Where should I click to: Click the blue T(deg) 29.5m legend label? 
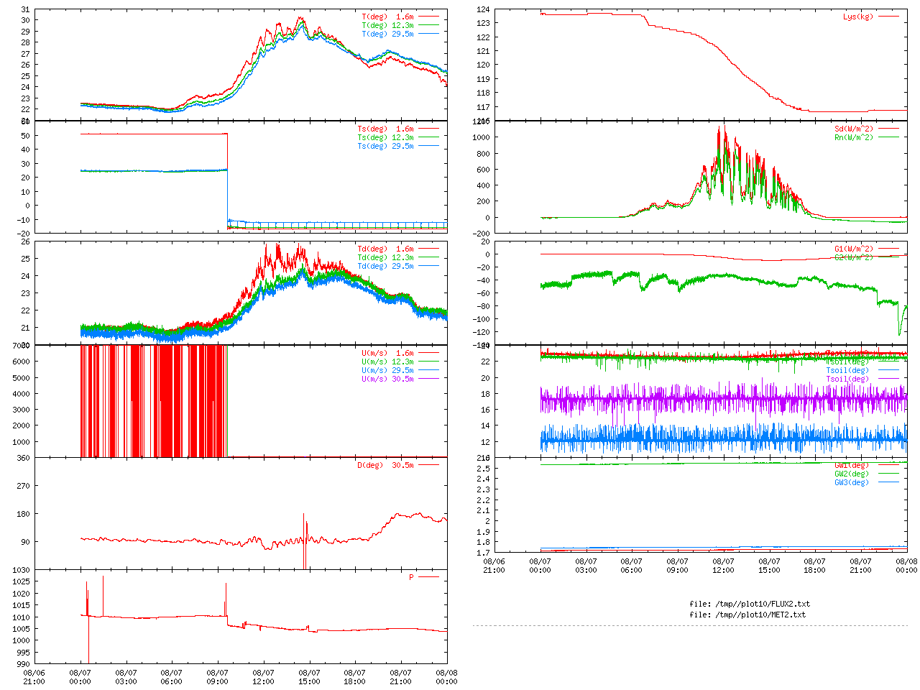pos(387,34)
